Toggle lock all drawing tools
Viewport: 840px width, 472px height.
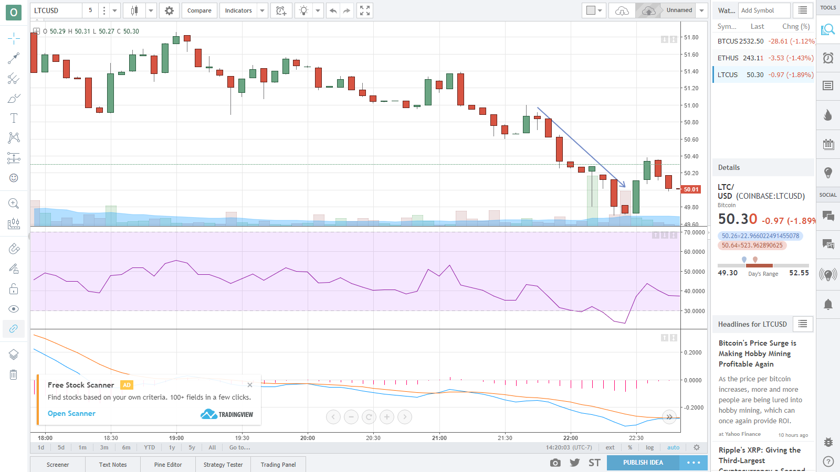14,289
